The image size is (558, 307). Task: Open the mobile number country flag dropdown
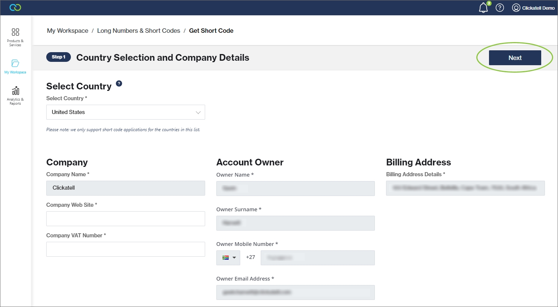click(x=228, y=257)
